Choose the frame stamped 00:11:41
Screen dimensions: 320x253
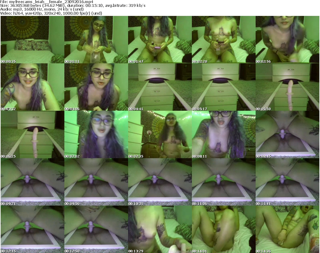point(287,182)
